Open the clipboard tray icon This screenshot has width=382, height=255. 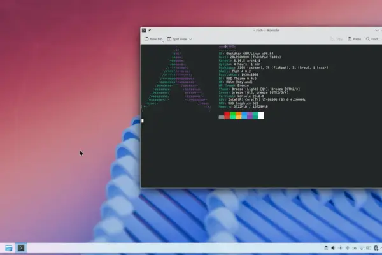[326, 248]
